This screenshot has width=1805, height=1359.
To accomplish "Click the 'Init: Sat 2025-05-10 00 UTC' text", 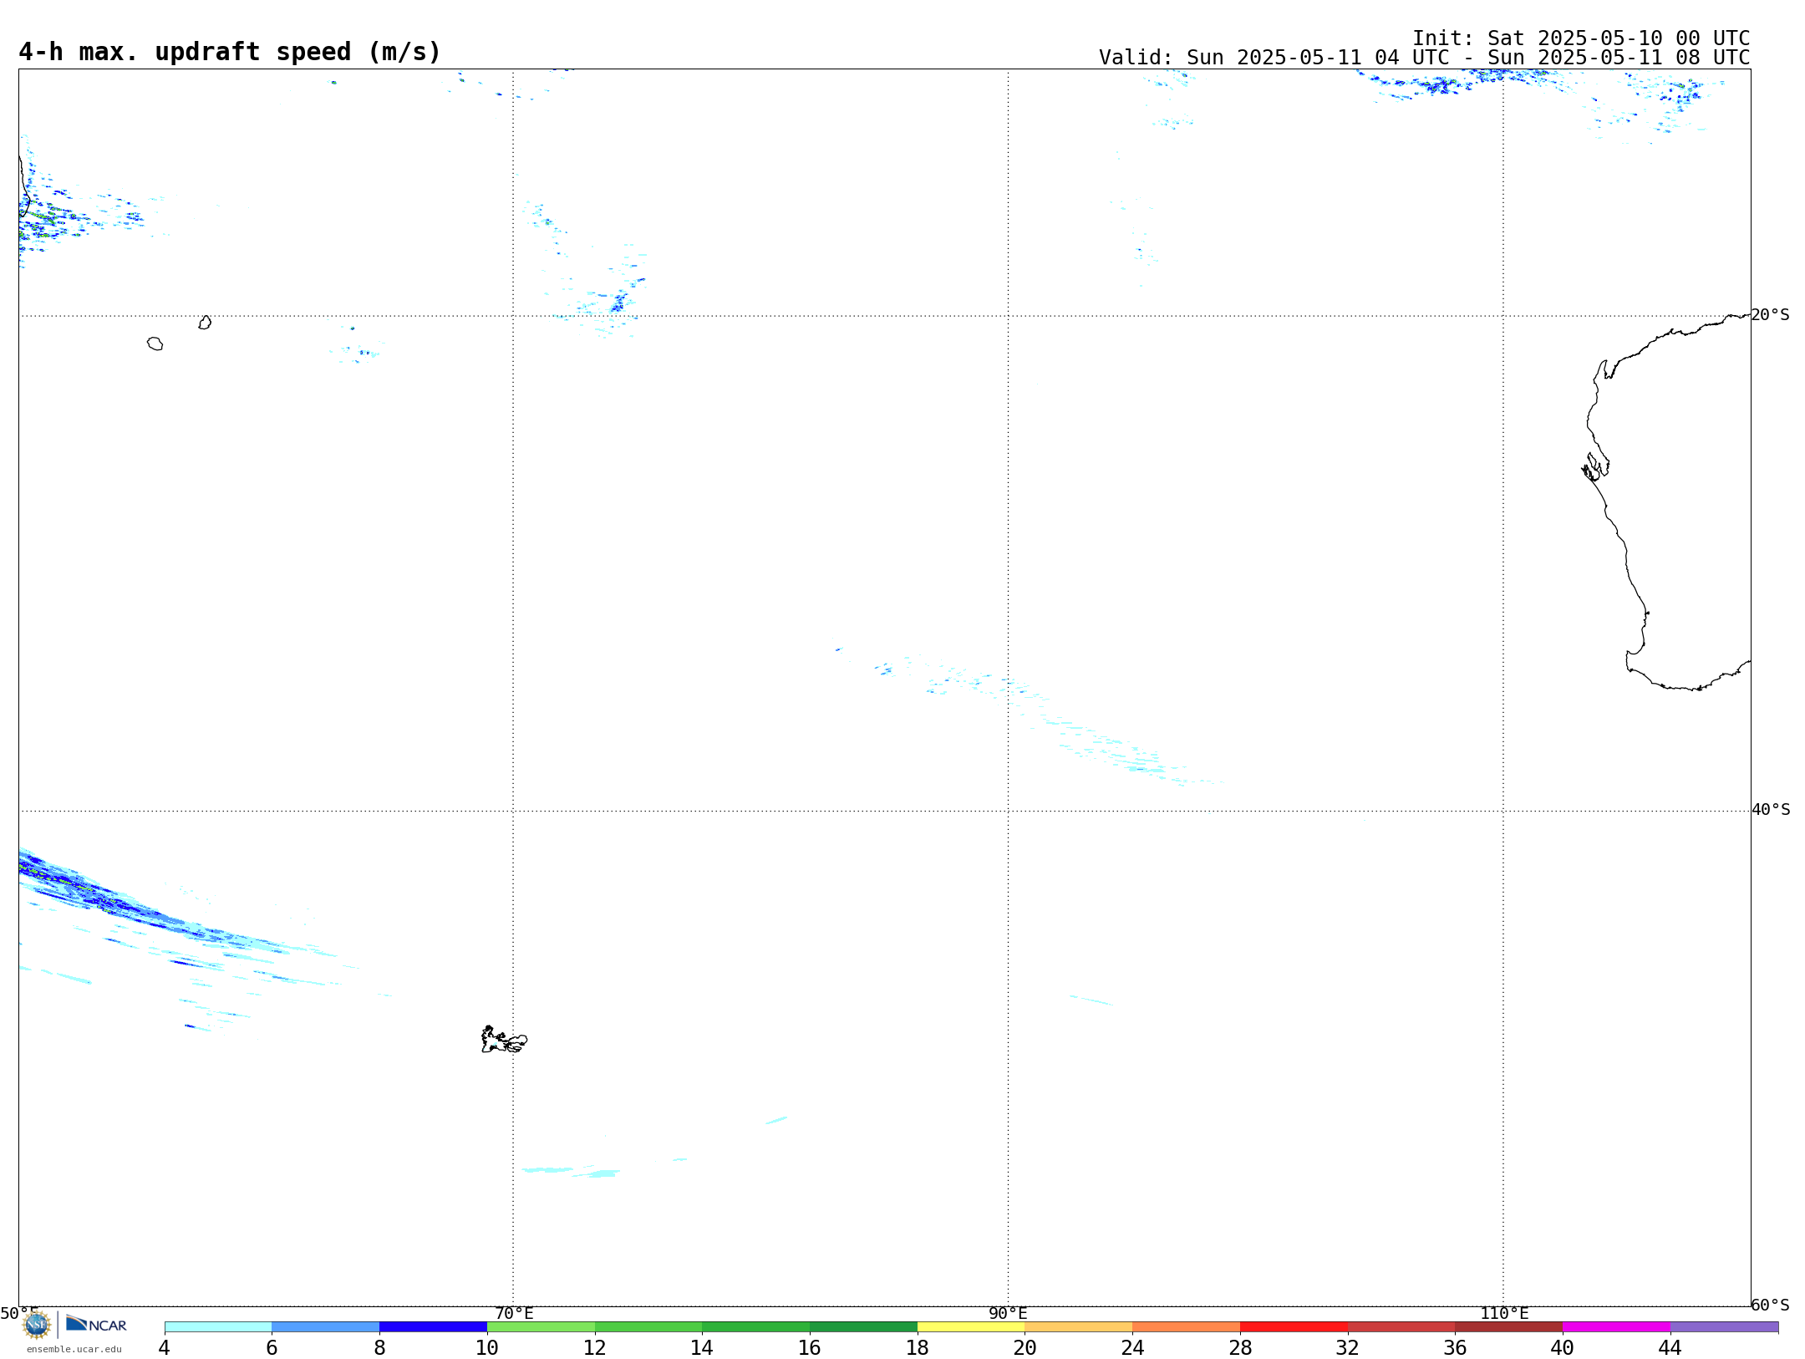I will click(x=1581, y=38).
